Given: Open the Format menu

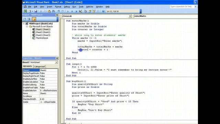Looking at the screenshot, I should (x=58, y=7).
